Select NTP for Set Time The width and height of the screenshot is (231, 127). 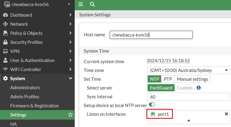point(154,79)
